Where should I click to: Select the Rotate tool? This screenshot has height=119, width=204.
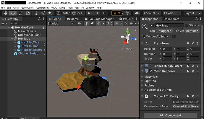pyautogui.click(x=20, y=13)
